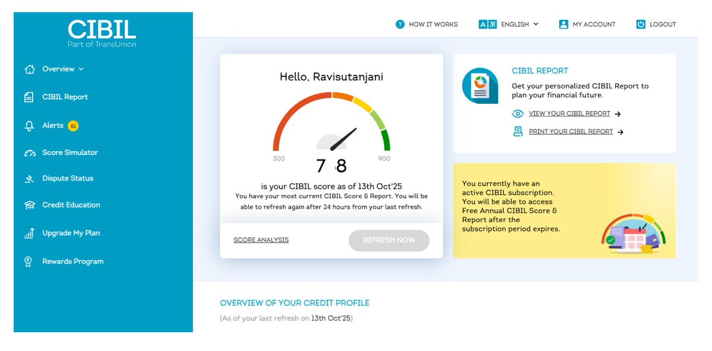Click the Logout power icon
This screenshot has height=351, width=712.
[641, 24]
